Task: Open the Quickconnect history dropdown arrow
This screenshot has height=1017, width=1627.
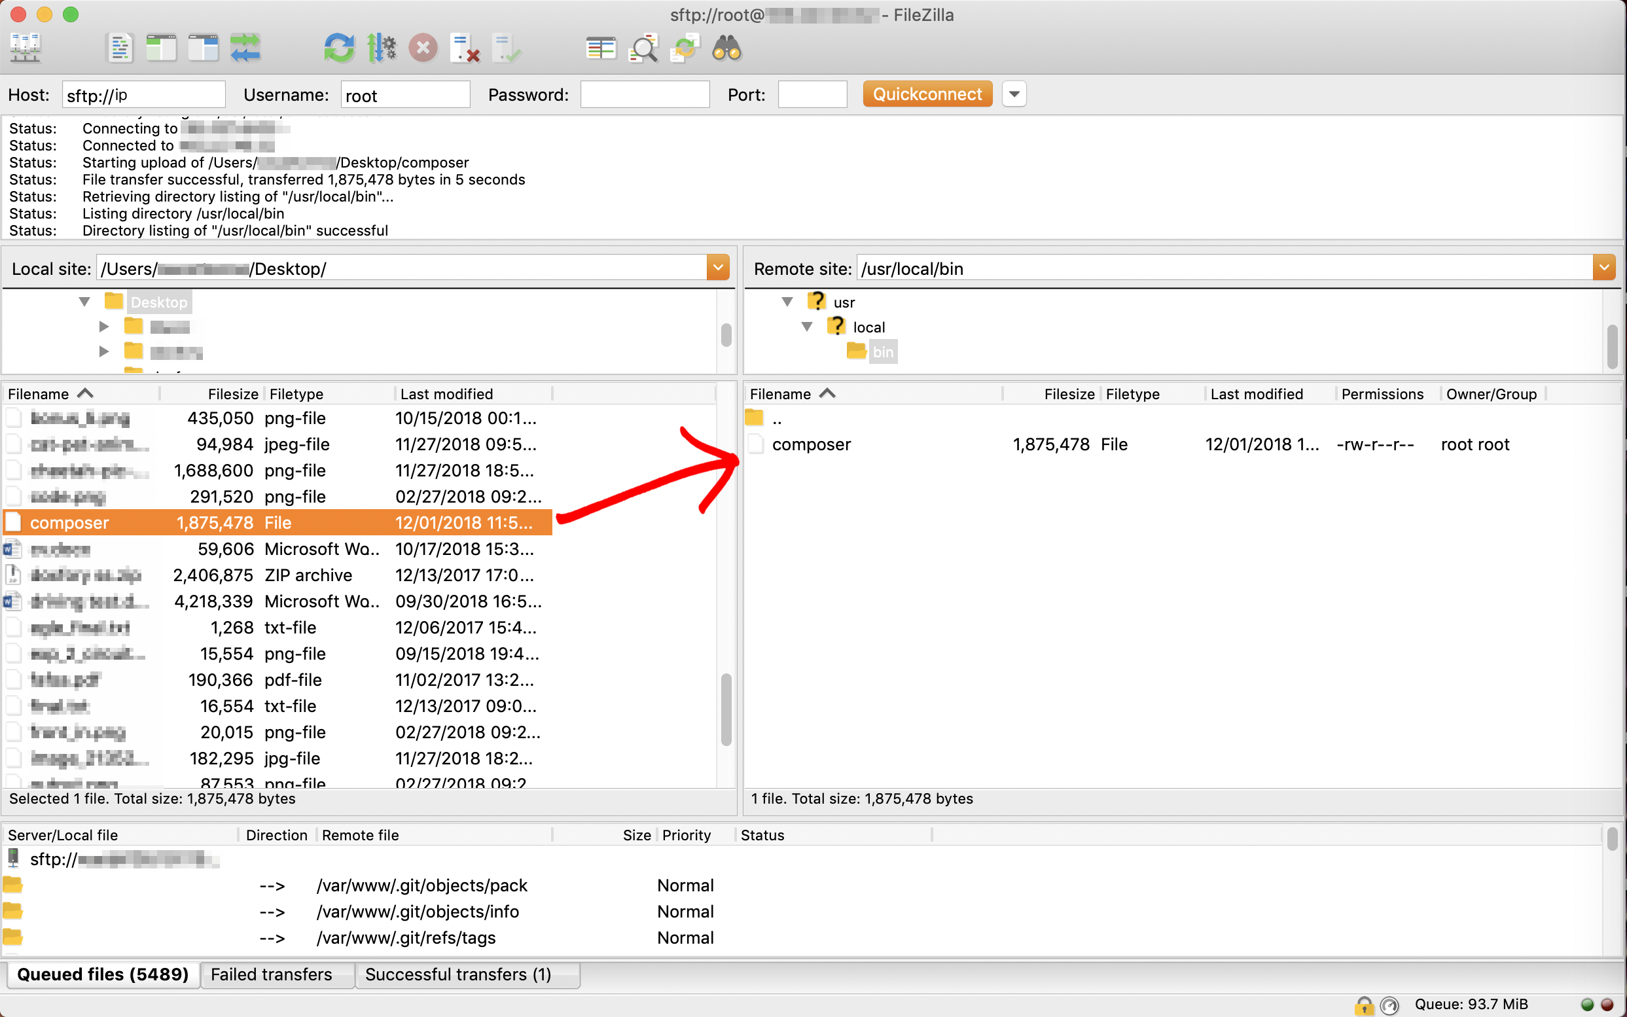Action: coord(1014,94)
